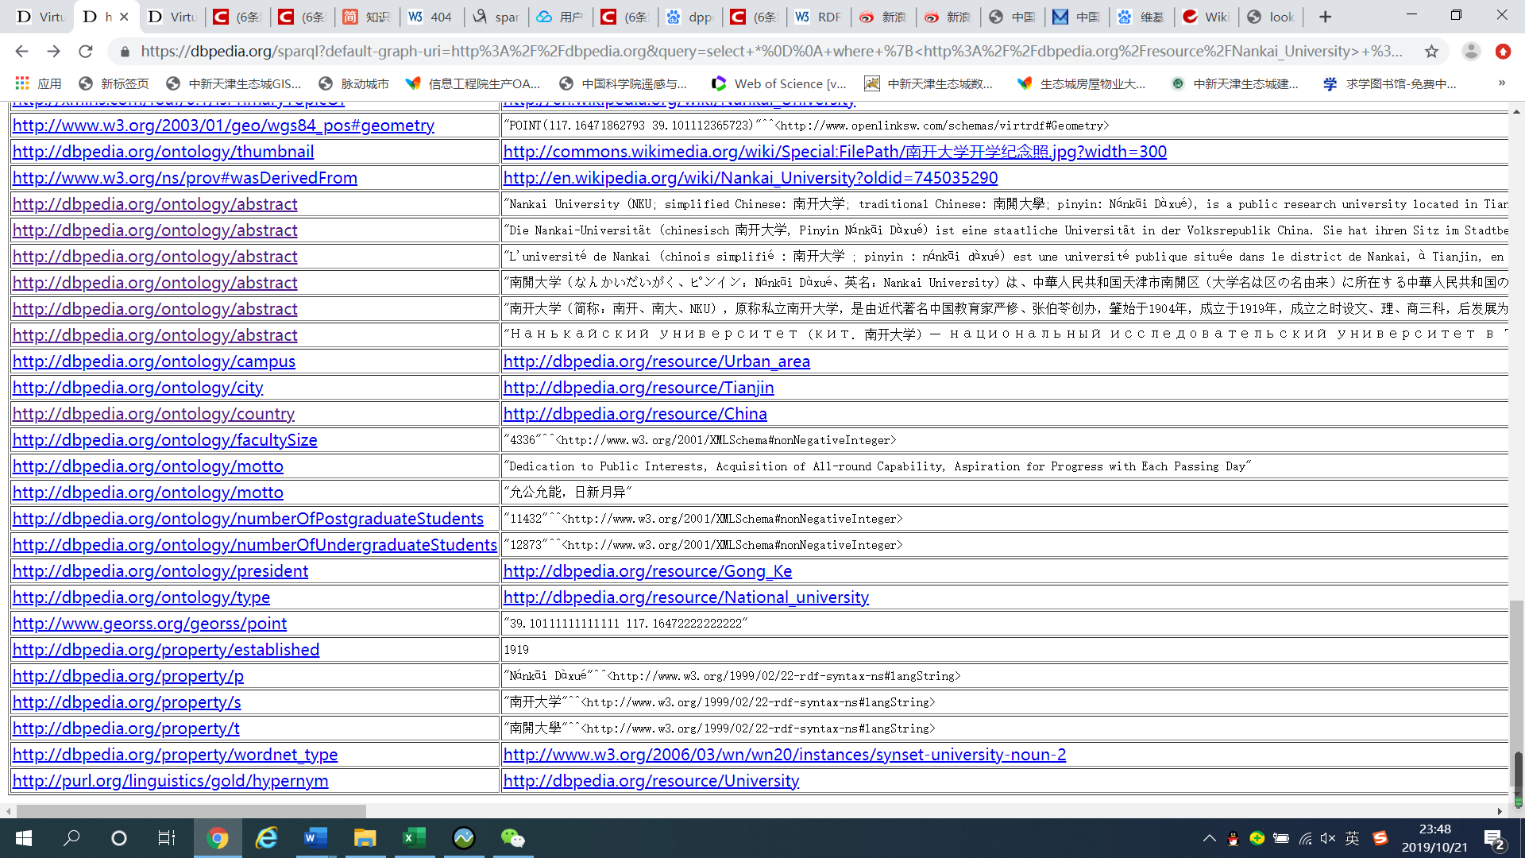Open the Windows notification center
Image resolution: width=1525 pixels, height=858 pixels.
(x=1493, y=839)
